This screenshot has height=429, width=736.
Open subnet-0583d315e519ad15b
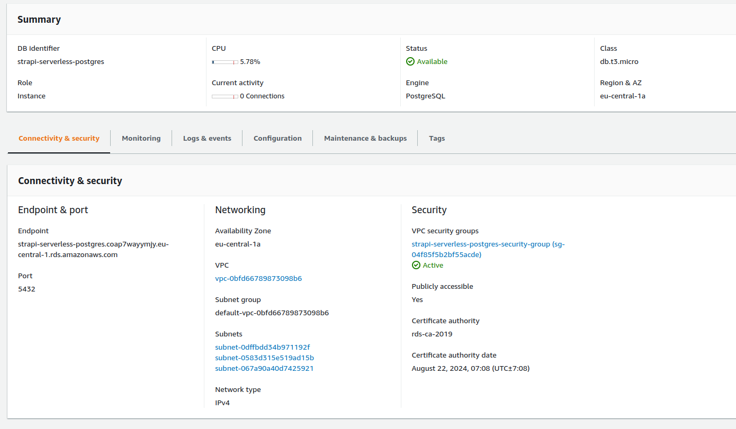click(x=264, y=358)
